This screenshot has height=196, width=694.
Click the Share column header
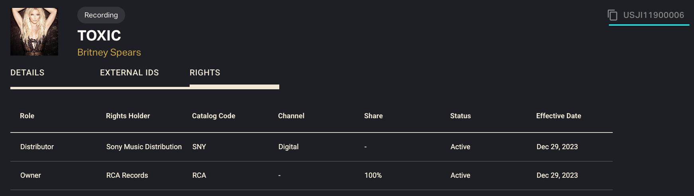[373, 116]
